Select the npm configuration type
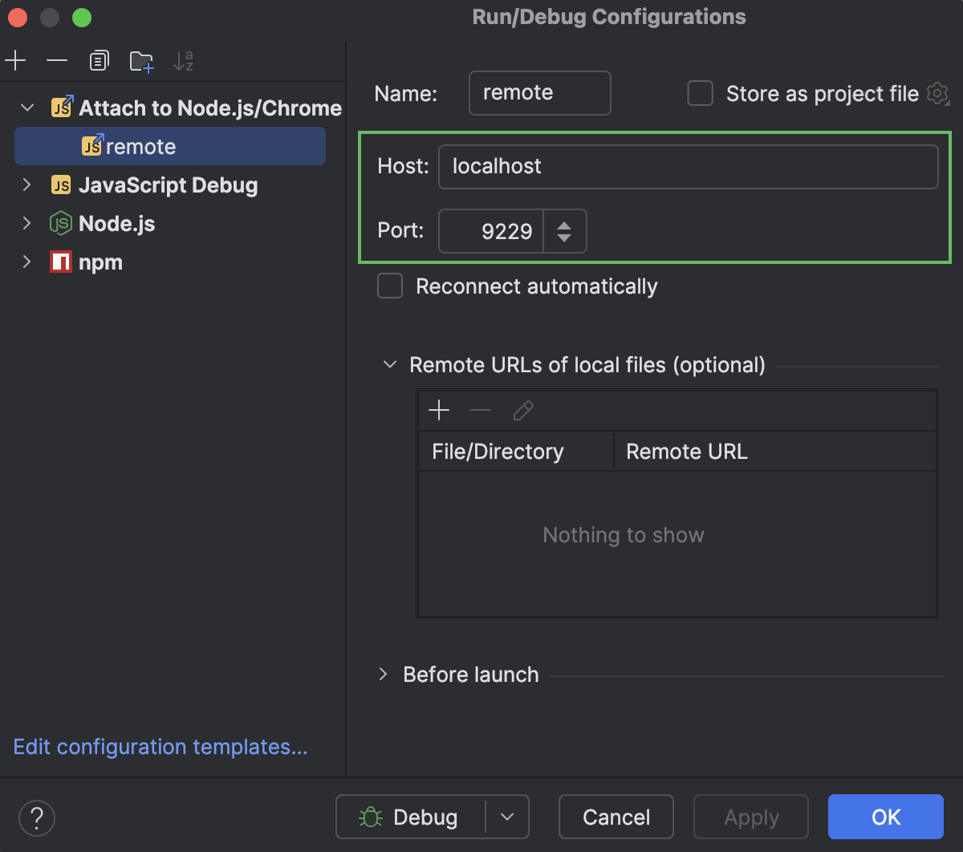The width and height of the screenshot is (963, 852). (100, 262)
